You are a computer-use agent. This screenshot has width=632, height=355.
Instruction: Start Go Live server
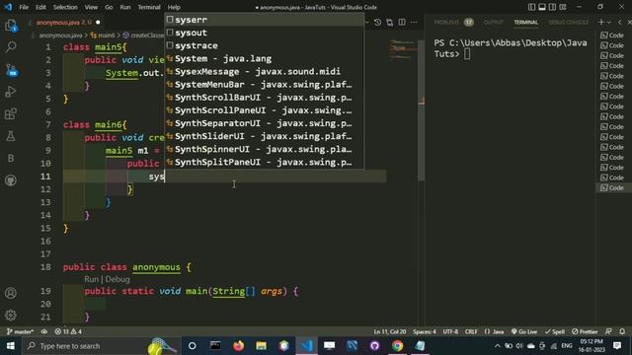[524, 331]
